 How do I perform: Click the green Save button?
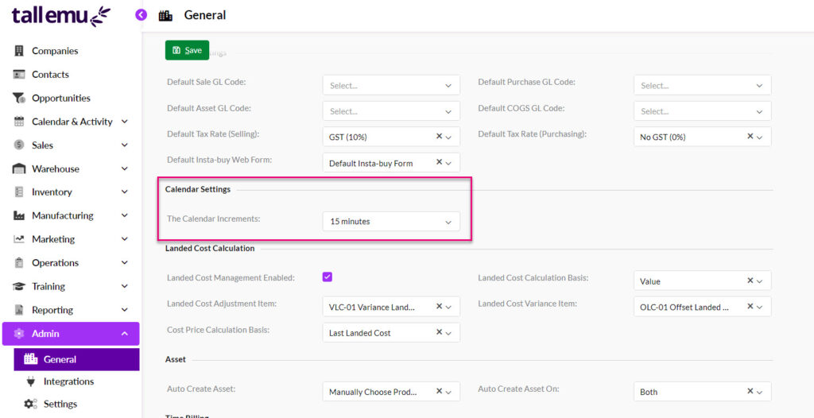[187, 50]
